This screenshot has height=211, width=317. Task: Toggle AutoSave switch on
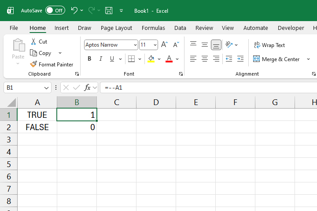coord(55,10)
